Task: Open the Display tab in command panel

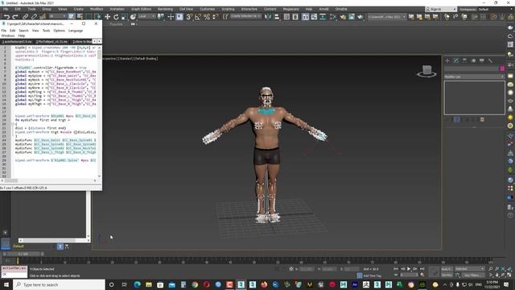Action: click(x=482, y=61)
